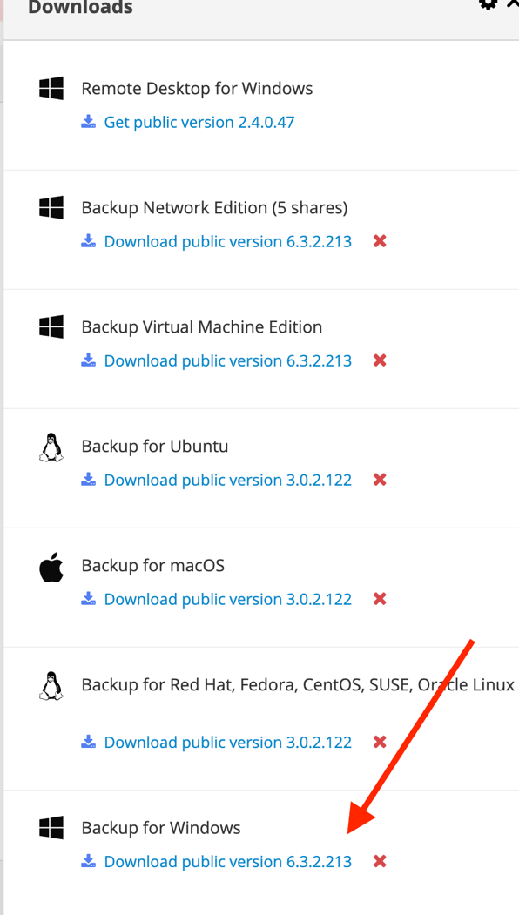Viewport: 519px width, 915px height.
Task: Remove Red Hat Linux backup with red X
Action: point(380,742)
